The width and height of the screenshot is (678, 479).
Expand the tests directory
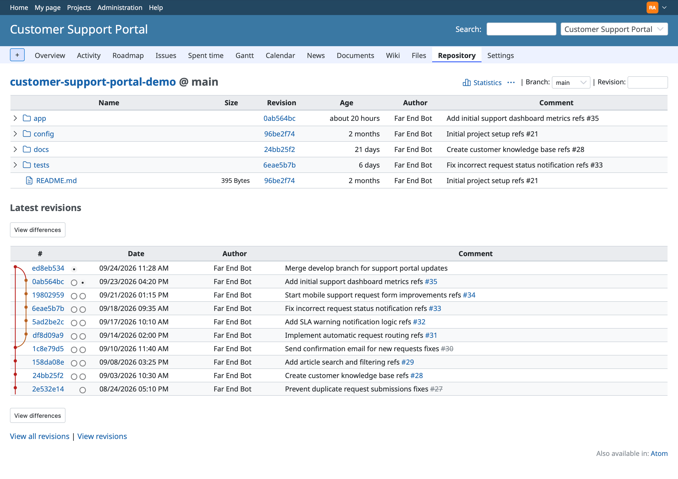coord(15,165)
